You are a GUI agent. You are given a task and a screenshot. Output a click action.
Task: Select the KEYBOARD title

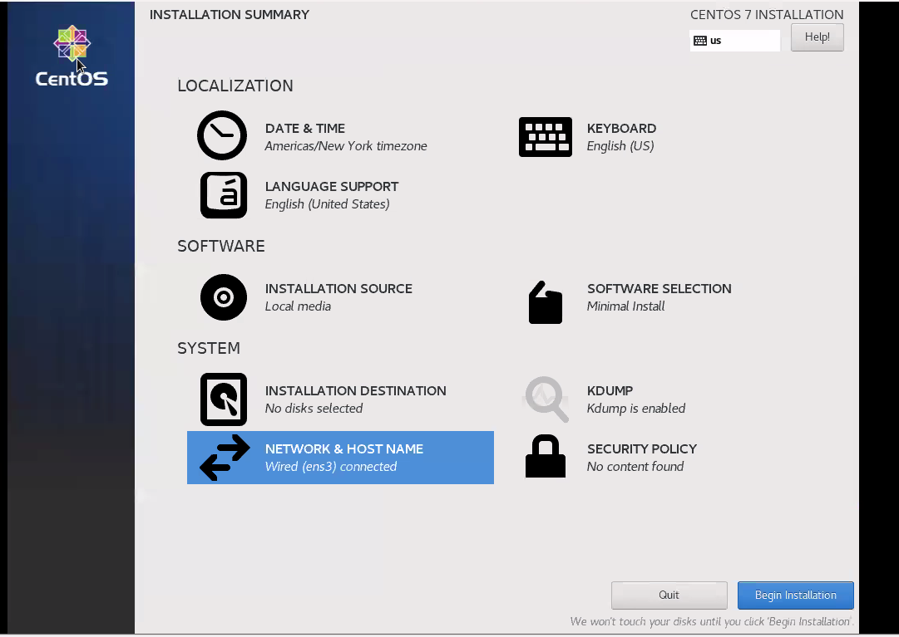(621, 128)
